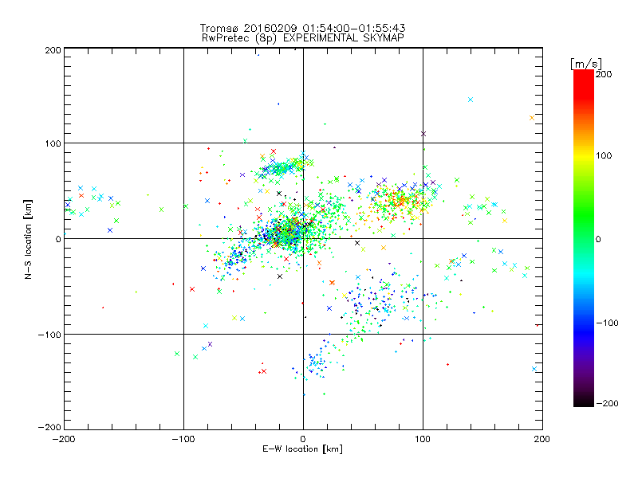Click the red X marker near (-35, -140)

coord(264,371)
